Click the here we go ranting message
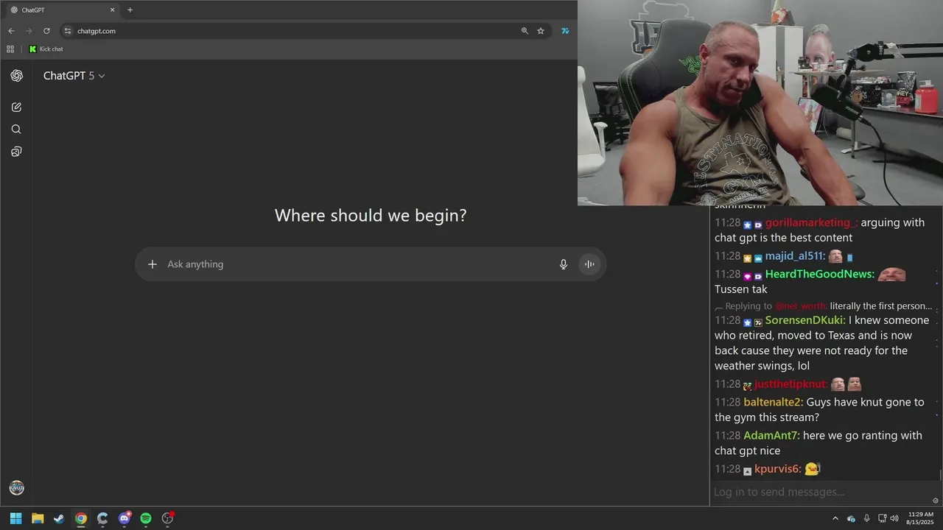The image size is (943, 530). pyautogui.click(x=818, y=443)
